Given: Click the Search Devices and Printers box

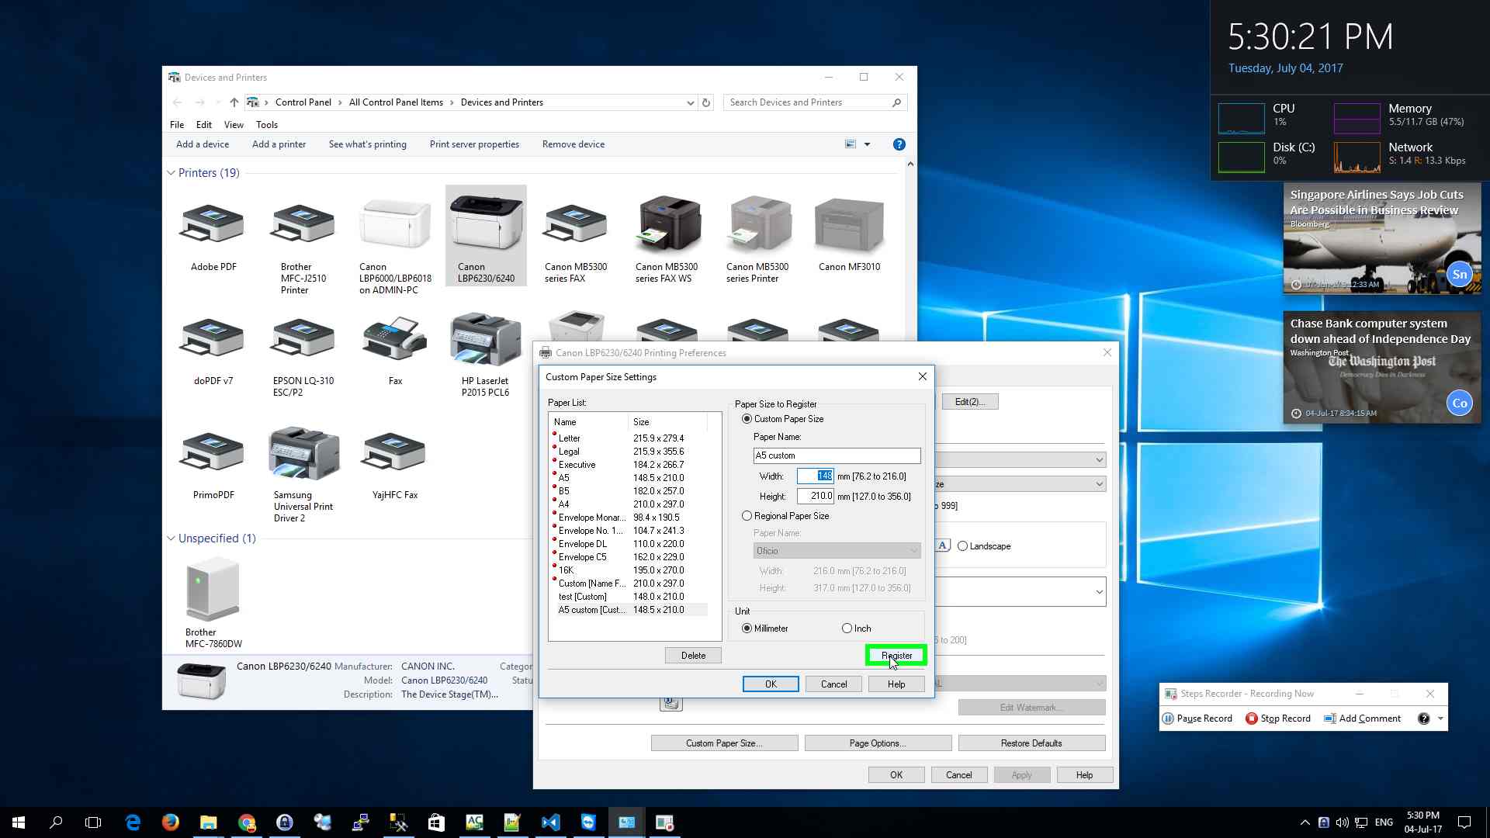Looking at the screenshot, I should (815, 102).
